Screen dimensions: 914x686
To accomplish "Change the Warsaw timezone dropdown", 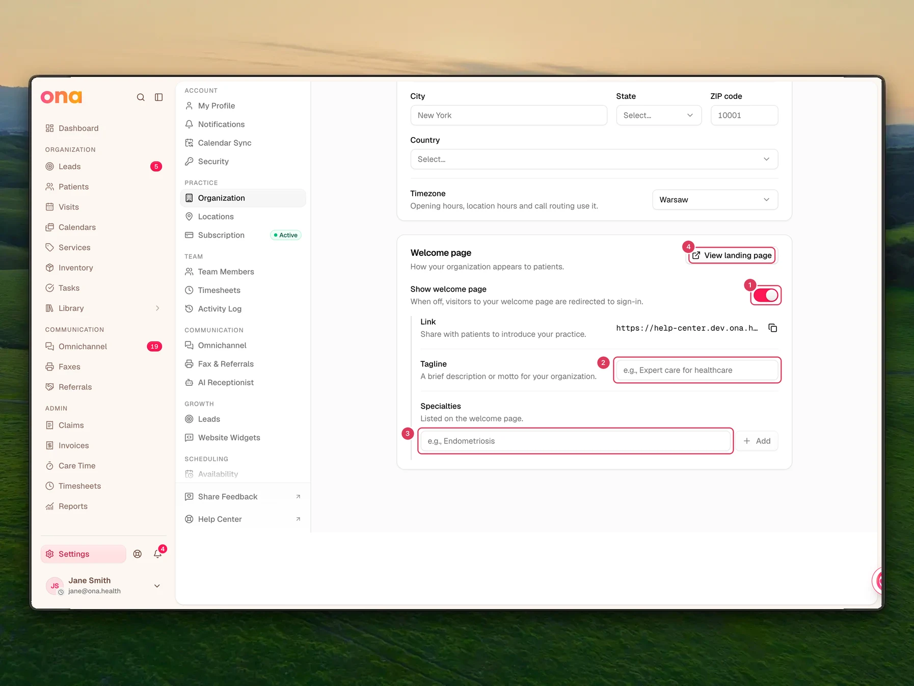I will click(715, 200).
